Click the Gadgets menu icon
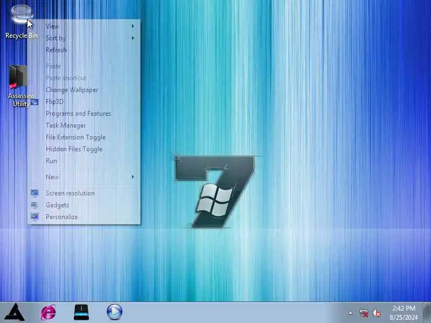 (34, 205)
